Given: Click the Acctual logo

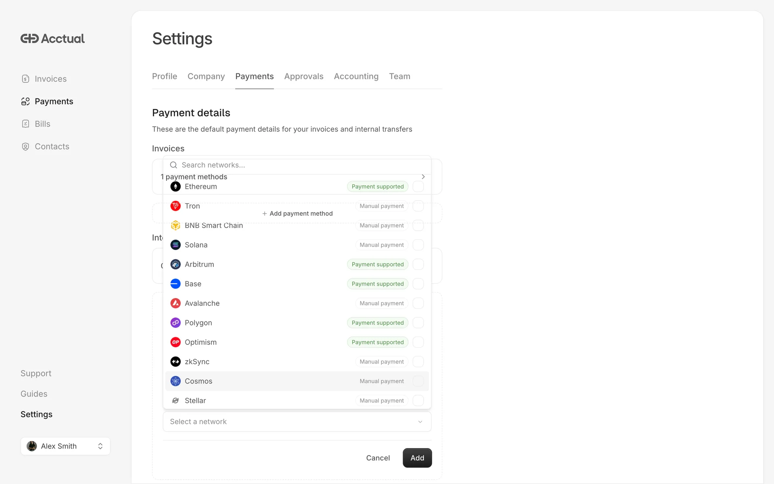Looking at the screenshot, I should click(52, 39).
